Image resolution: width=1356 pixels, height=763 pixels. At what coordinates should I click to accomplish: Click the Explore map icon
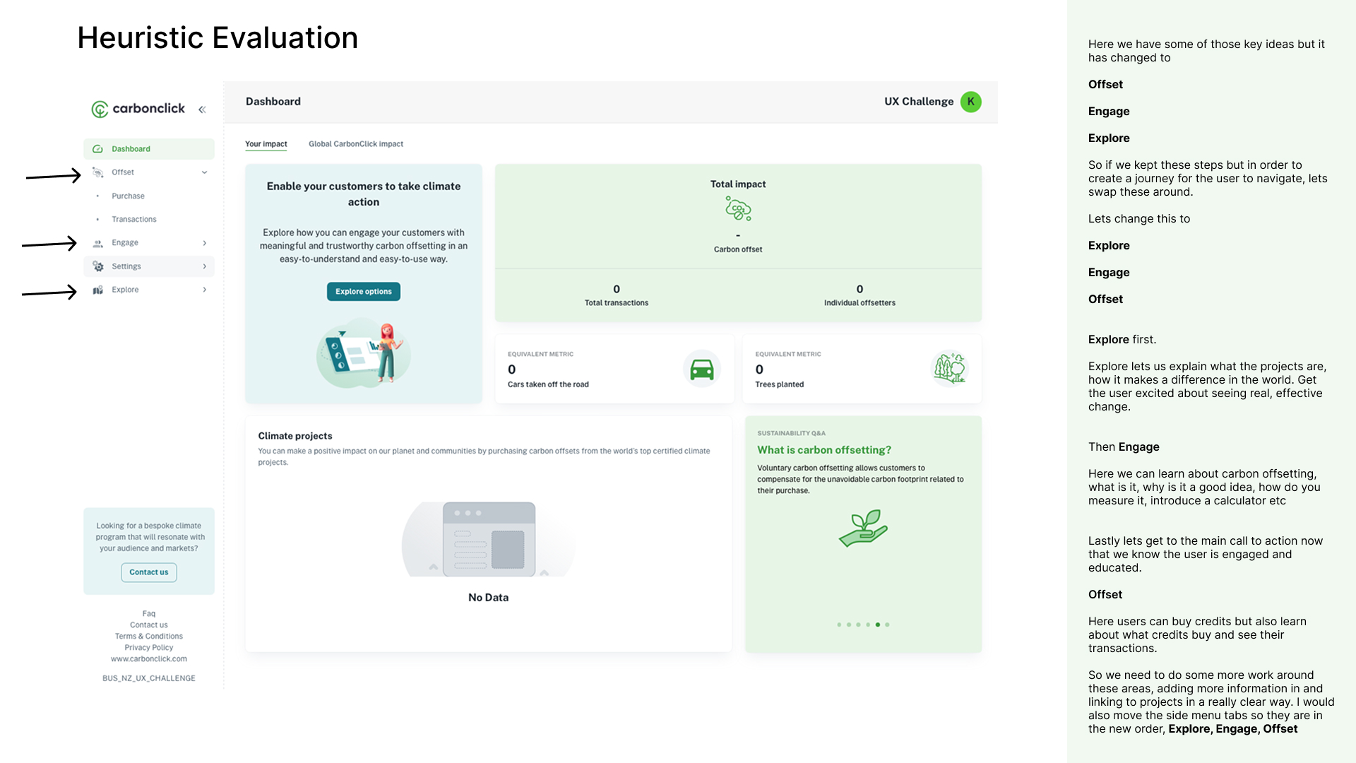click(97, 290)
